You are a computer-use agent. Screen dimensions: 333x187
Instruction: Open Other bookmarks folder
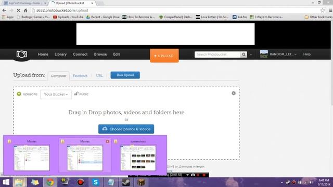(x=318, y=17)
